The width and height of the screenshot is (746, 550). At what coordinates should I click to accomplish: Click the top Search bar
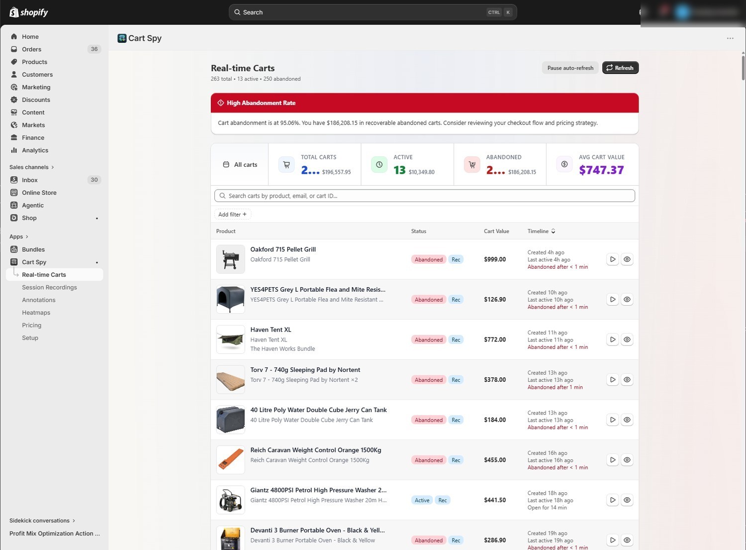[x=373, y=12]
